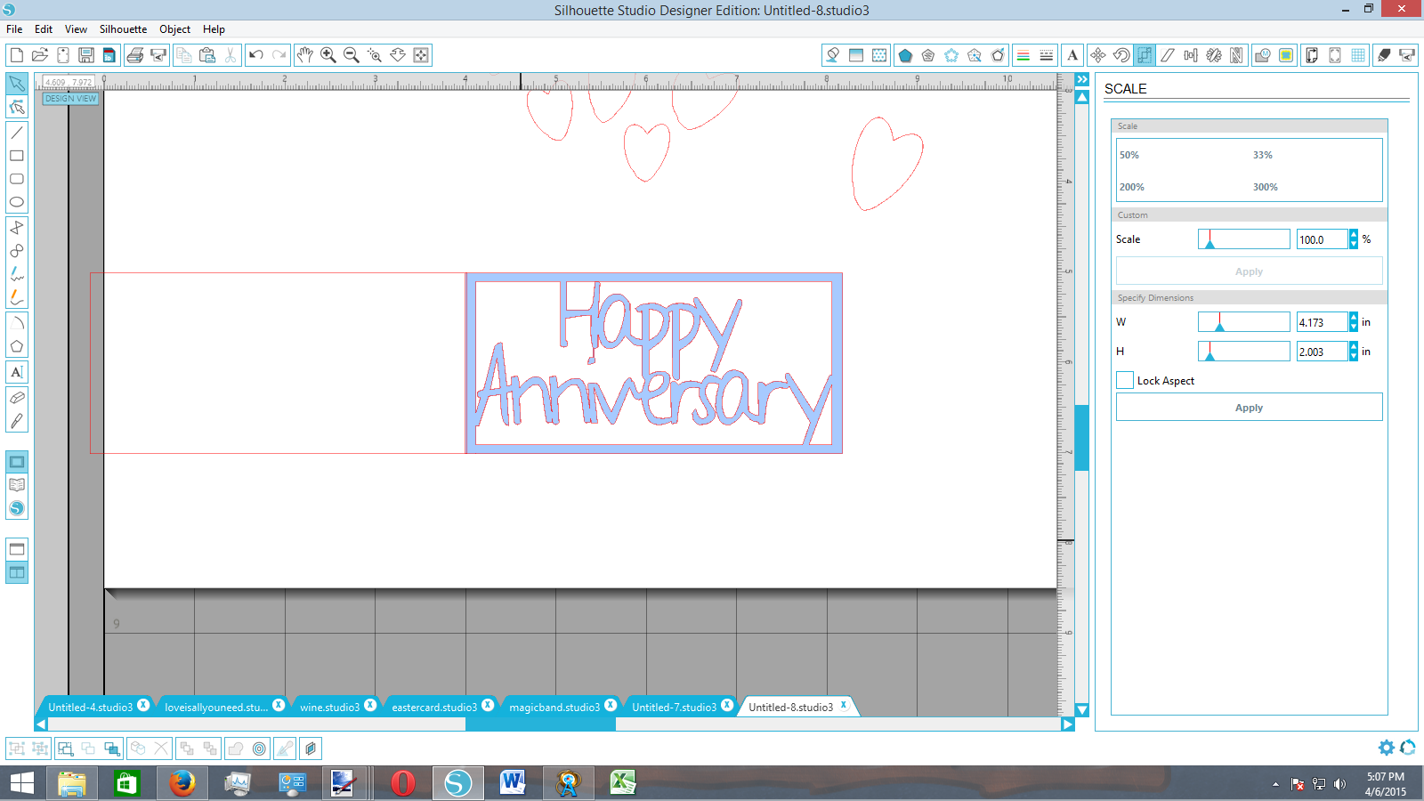Click the horizontal scrollbar right arrow
The image size is (1424, 801).
pyautogui.click(x=1067, y=724)
